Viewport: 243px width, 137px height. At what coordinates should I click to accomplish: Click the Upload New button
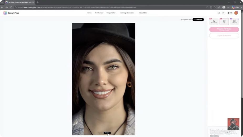pos(186,19)
